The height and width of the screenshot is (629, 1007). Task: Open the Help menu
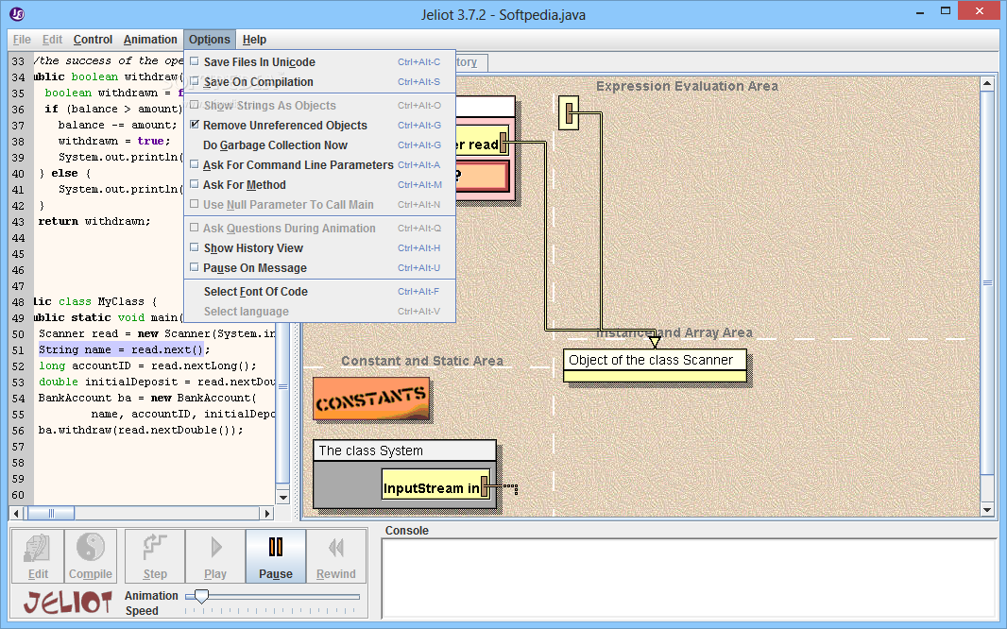pyautogui.click(x=254, y=39)
